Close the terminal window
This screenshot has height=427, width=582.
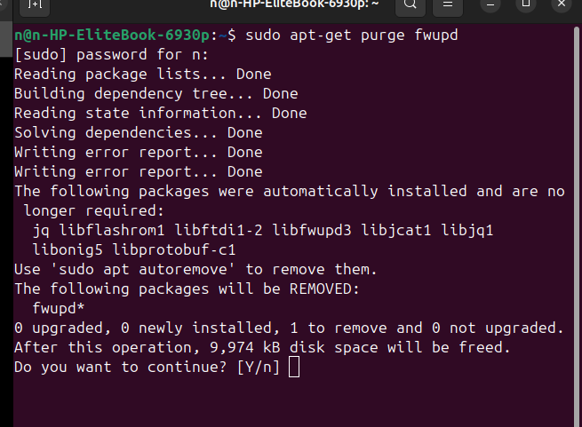pos(562,4)
